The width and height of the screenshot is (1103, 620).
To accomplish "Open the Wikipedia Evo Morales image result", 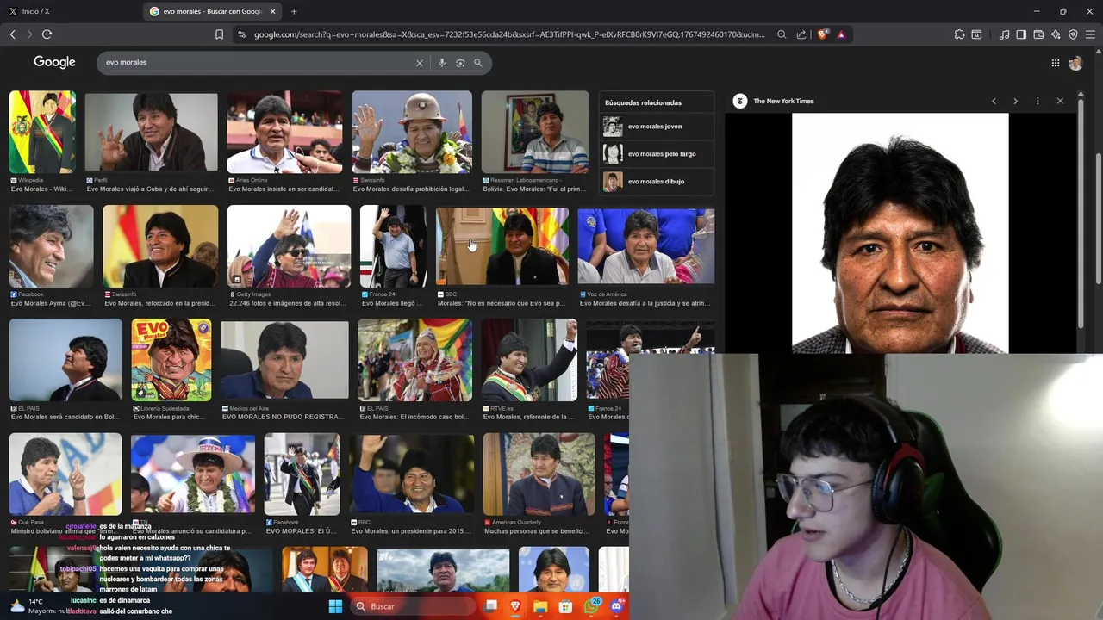I will pyautogui.click(x=42, y=132).
